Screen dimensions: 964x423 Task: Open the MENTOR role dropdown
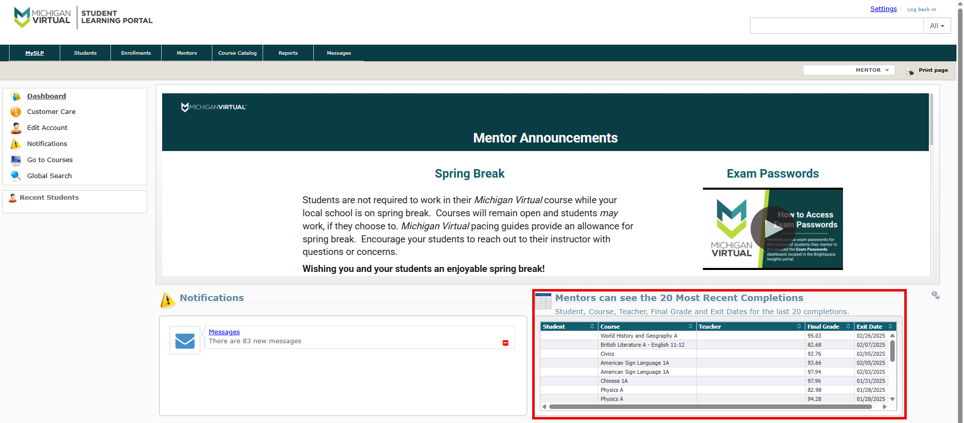(x=849, y=70)
